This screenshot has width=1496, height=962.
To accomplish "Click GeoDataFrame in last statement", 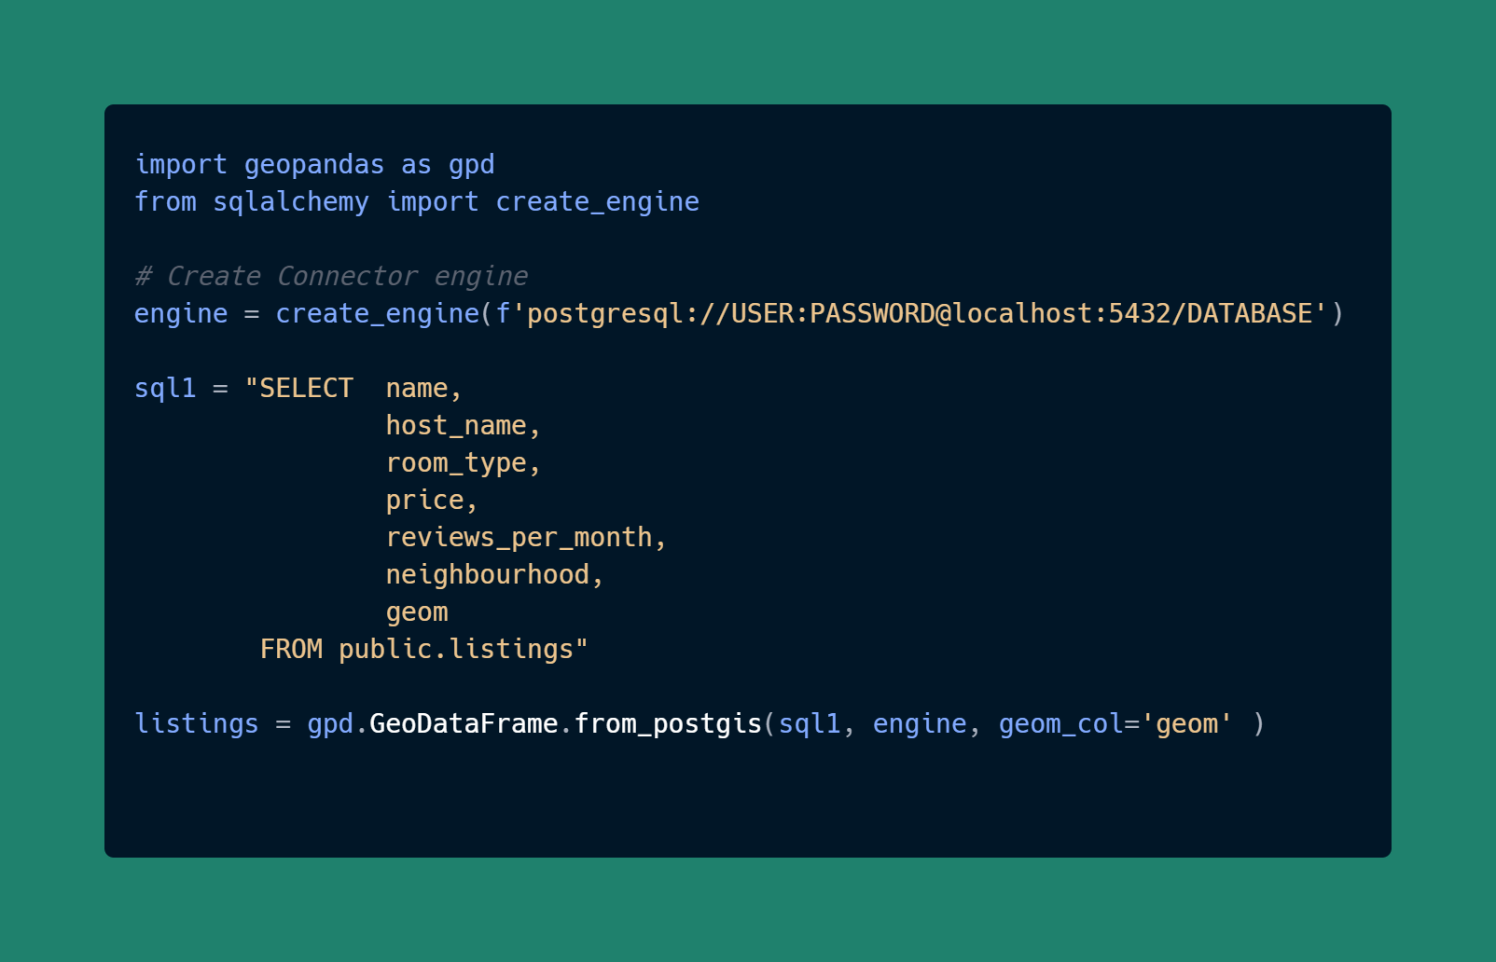I will [x=464, y=724].
